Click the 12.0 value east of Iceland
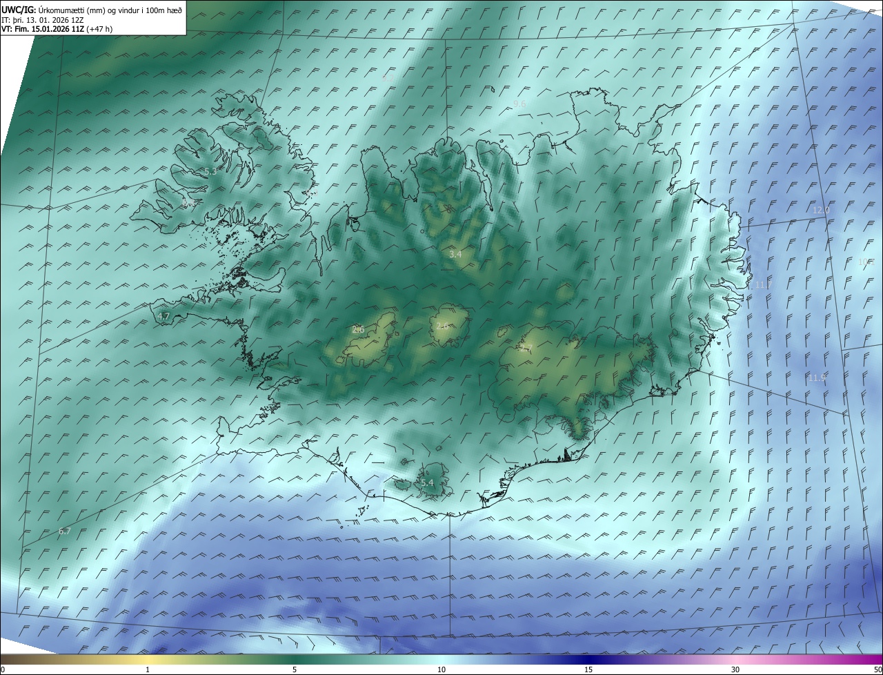883x675 pixels. click(821, 211)
